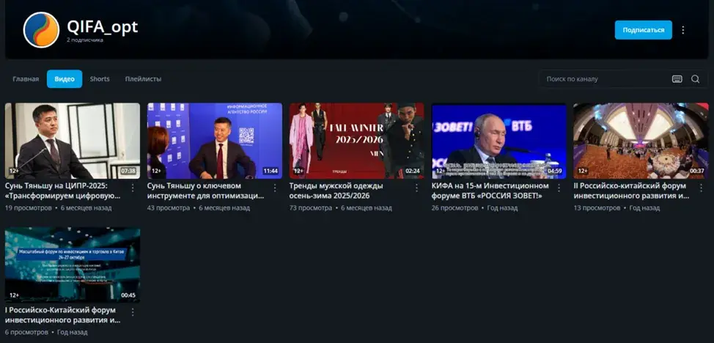Click the 43 просмотра text
The width and height of the screenshot is (714, 343).
(169, 207)
